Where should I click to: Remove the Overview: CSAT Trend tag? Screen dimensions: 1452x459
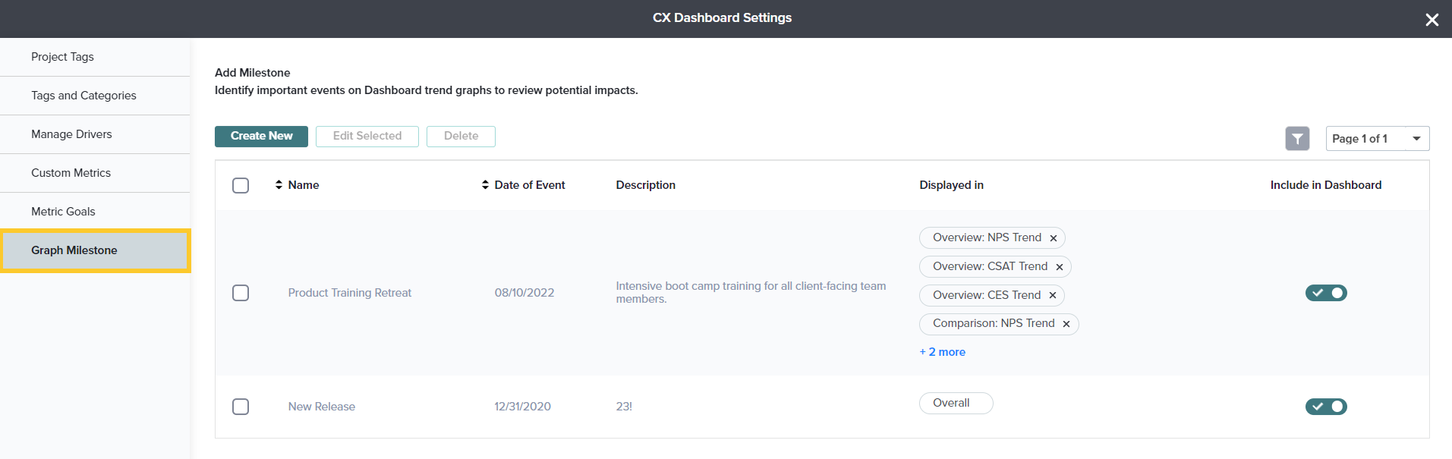pos(1059,267)
